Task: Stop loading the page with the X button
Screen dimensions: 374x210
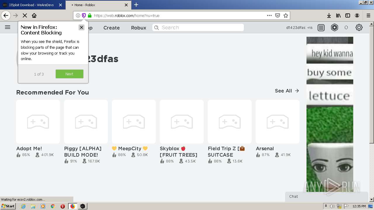Action: coord(25,15)
